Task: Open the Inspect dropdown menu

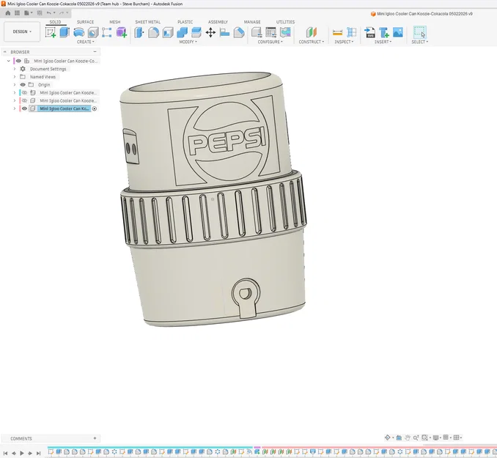Action: click(344, 42)
